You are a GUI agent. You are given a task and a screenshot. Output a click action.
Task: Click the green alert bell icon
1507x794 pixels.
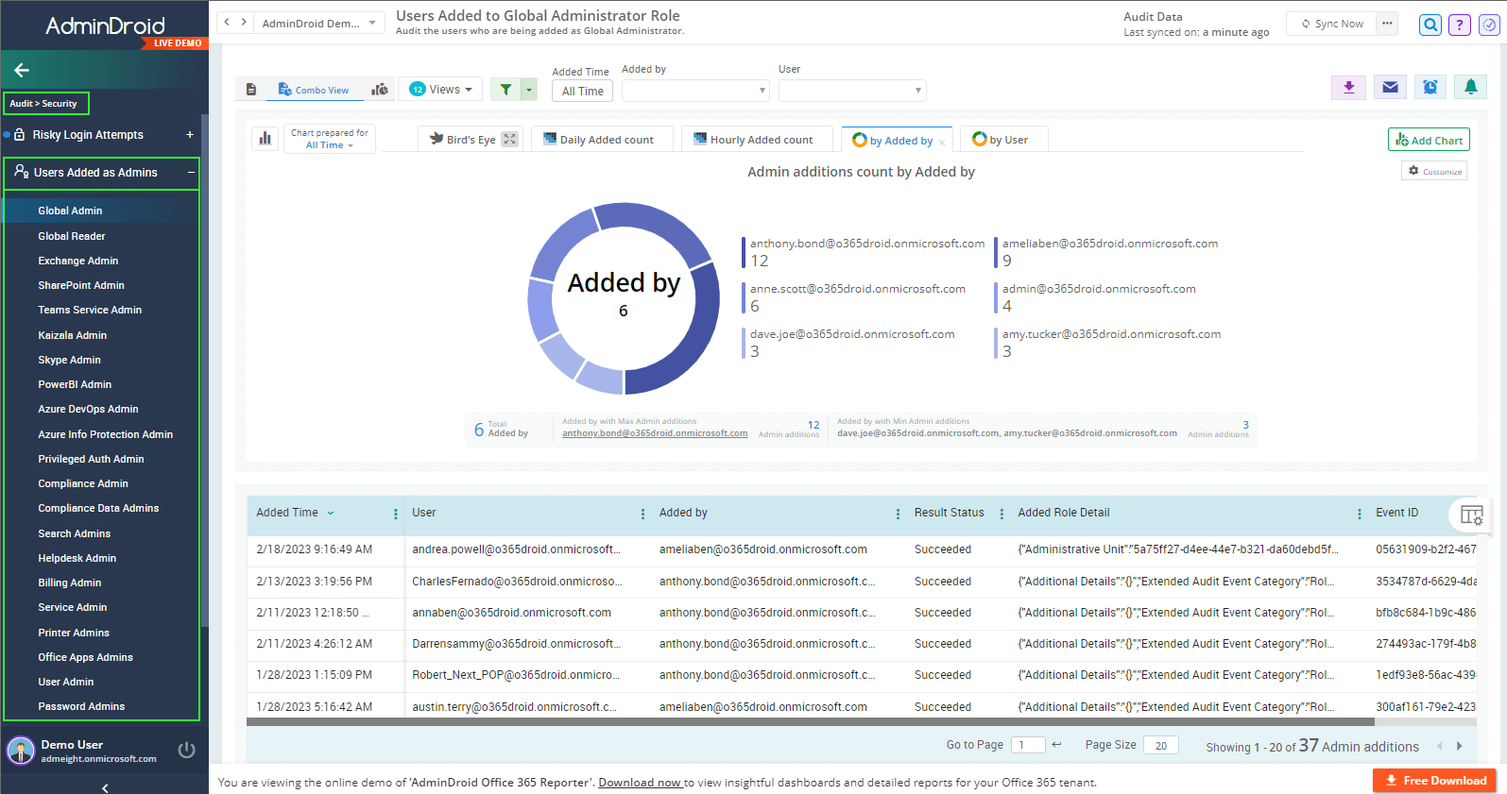pyautogui.click(x=1471, y=87)
